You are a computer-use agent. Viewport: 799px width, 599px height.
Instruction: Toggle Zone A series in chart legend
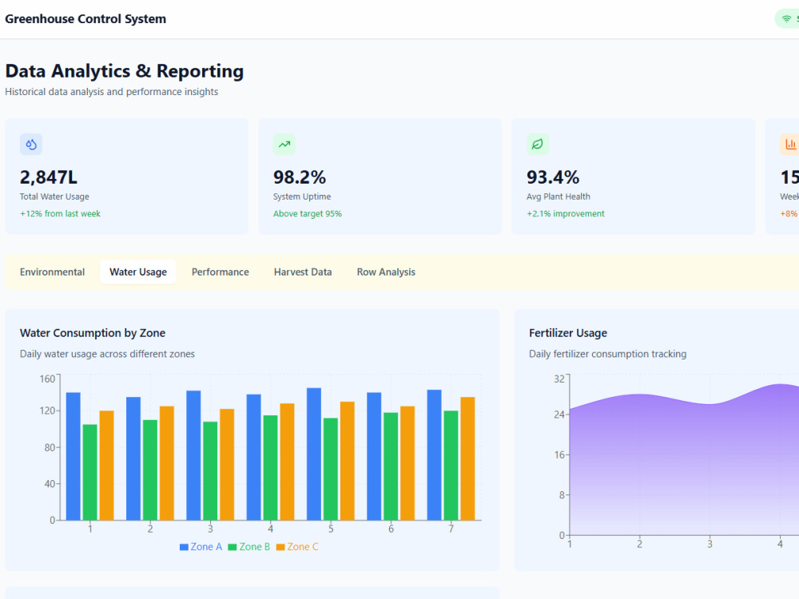[x=201, y=546]
